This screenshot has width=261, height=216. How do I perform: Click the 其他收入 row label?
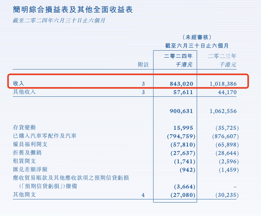coord(24,92)
